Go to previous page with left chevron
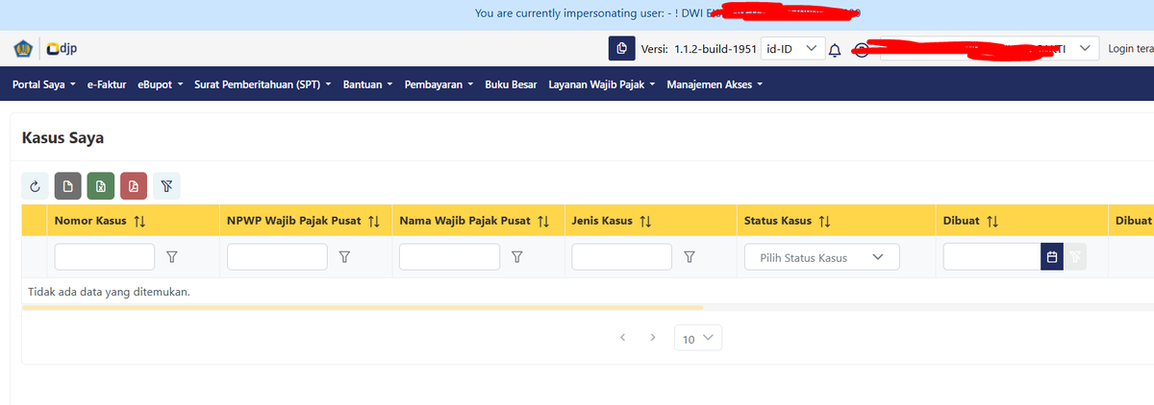Viewport: 1154px width, 405px height. [623, 338]
